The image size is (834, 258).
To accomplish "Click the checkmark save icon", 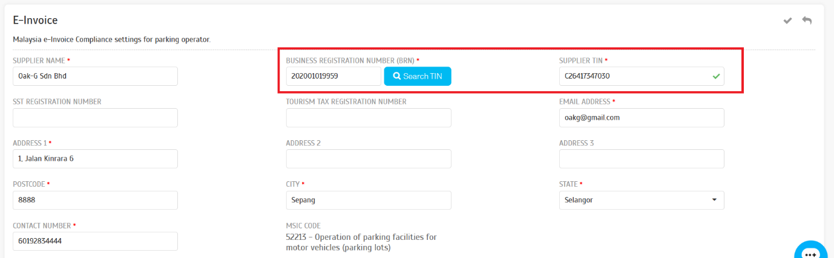I will (x=787, y=21).
